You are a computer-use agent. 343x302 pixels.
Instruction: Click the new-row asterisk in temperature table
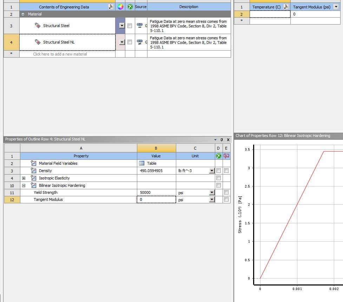coord(242,21)
